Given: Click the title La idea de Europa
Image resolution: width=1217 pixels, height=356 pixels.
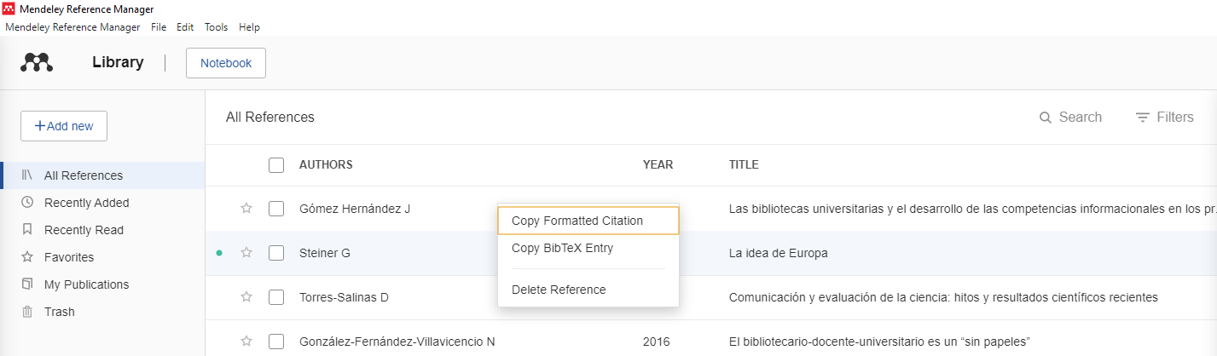Looking at the screenshot, I should 779,253.
